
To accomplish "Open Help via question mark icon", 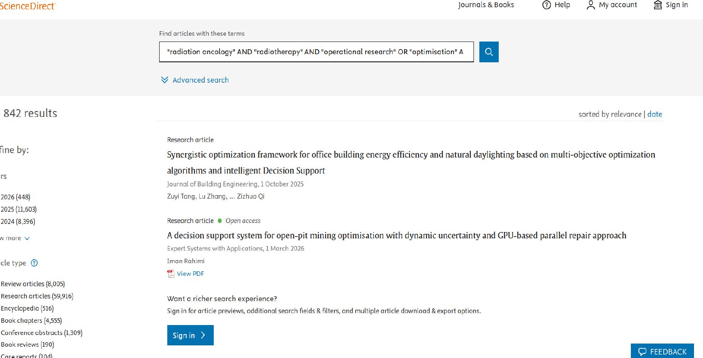I will (547, 5).
